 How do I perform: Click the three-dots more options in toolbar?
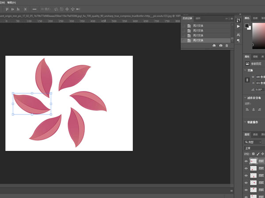coord(34,9)
